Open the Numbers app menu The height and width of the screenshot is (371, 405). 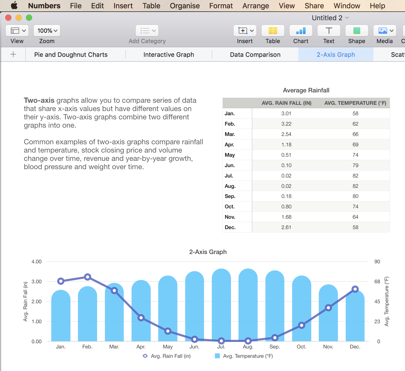coord(44,6)
